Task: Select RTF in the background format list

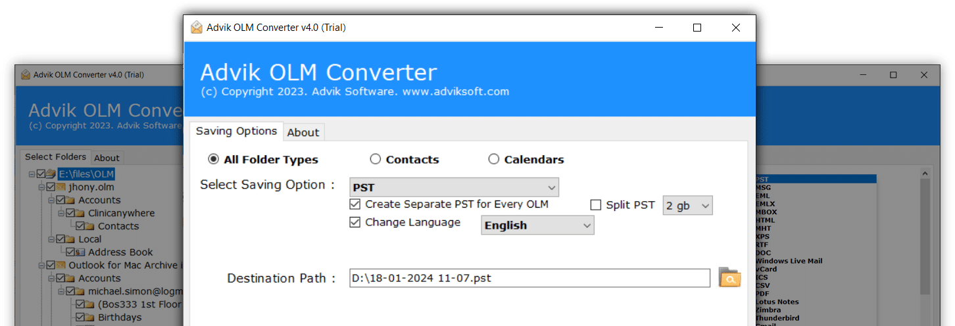Action: tap(763, 244)
